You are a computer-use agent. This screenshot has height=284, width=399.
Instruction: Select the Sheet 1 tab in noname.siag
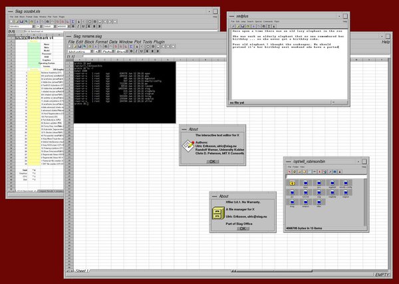81,271
